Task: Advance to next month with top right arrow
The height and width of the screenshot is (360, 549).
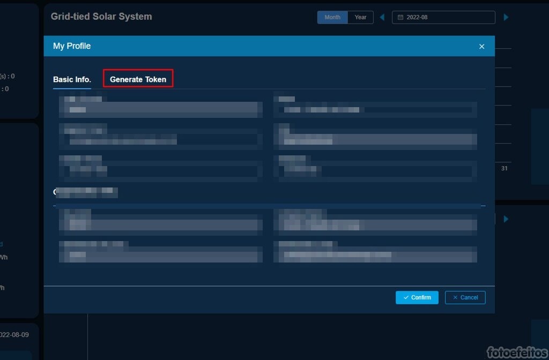Action: click(x=506, y=17)
